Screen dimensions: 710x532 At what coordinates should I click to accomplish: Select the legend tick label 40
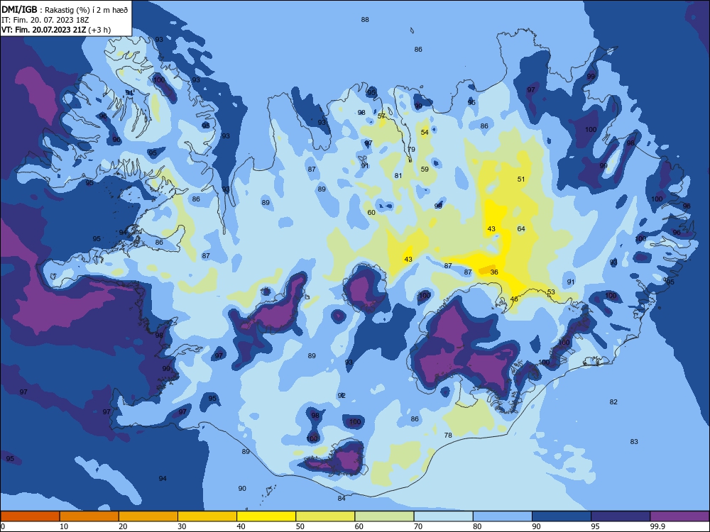241,526
